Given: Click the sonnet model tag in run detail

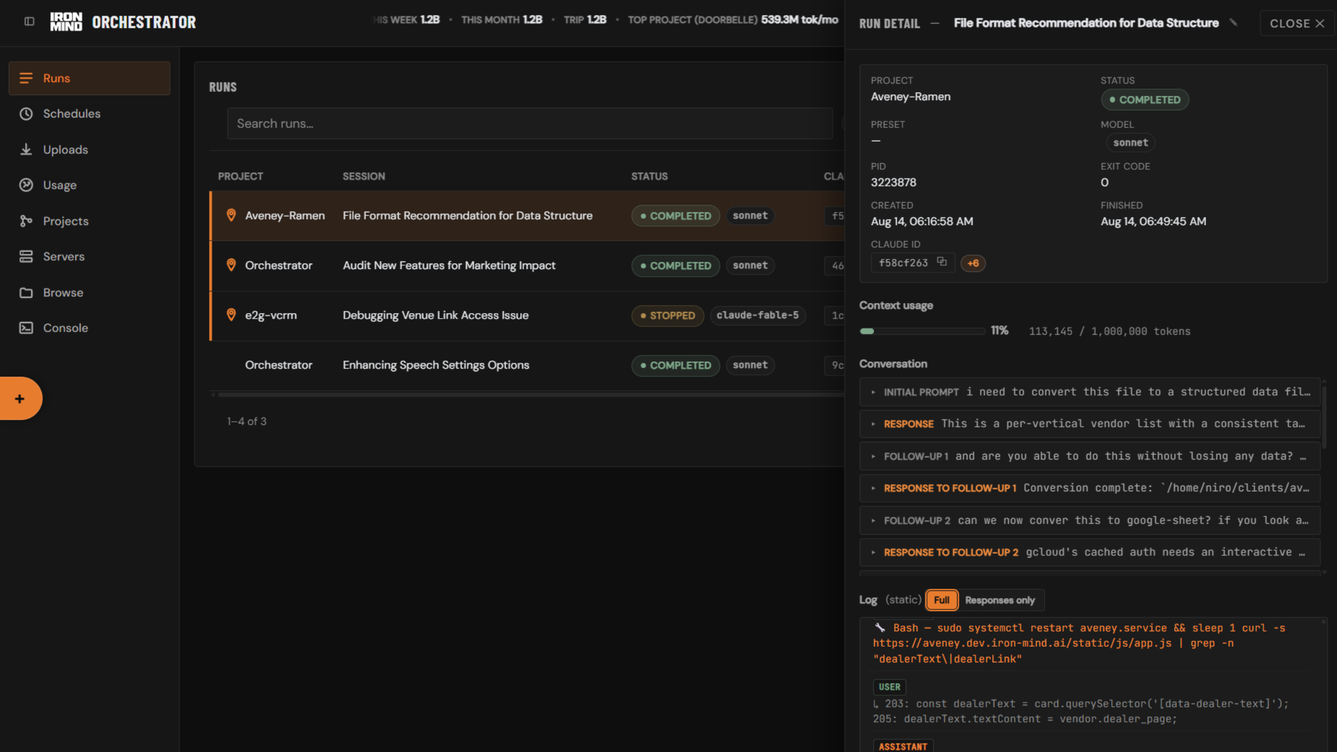Looking at the screenshot, I should coord(1130,143).
